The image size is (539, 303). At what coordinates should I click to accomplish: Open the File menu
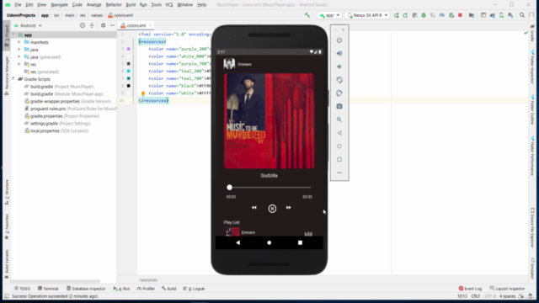pyautogui.click(x=18, y=5)
